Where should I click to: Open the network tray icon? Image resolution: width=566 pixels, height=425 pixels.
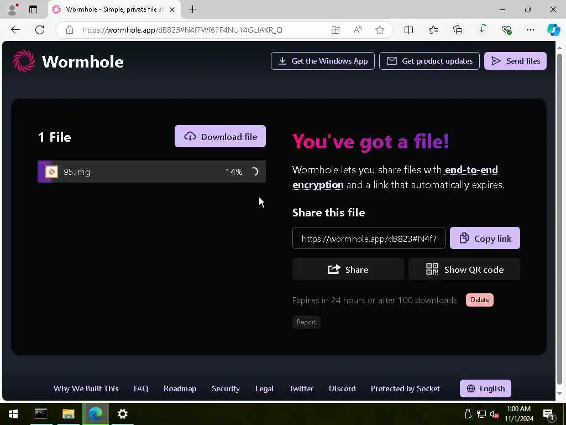481,414
